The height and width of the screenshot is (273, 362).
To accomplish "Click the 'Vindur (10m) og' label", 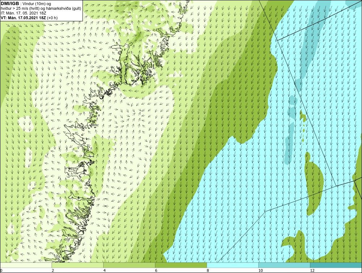I will point(37,4).
